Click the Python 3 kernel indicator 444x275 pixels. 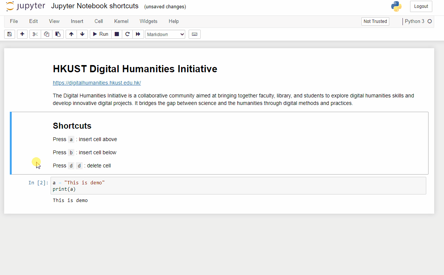pos(415,21)
